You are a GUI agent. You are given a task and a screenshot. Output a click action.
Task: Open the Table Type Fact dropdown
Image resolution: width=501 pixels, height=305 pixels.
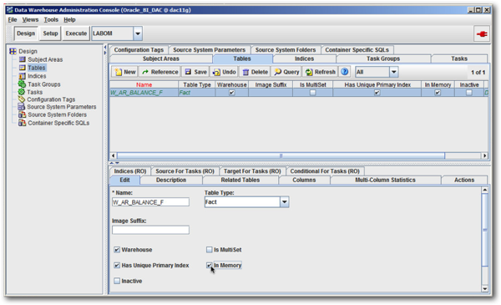coord(285,202)
